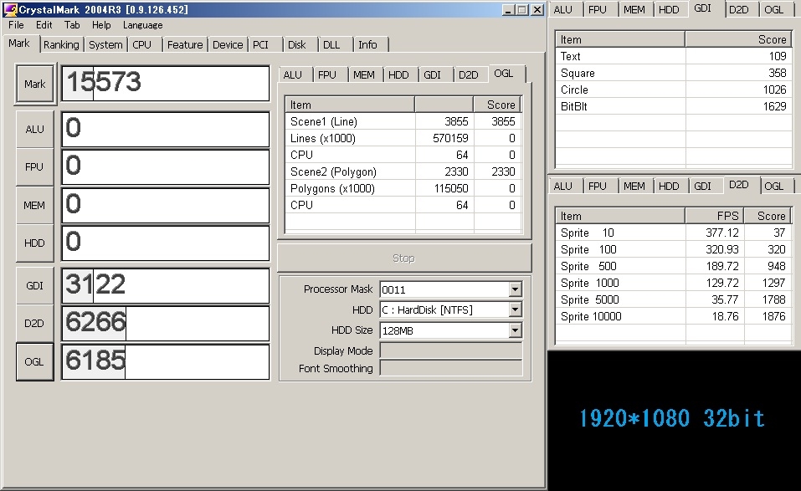The width and height of the screenshot is (801, 491).
Task: Open the Edit menu
Action: [44, 25]
